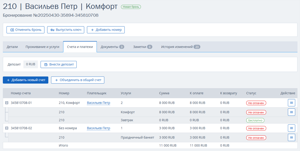The width and height of the screenshot is (300, 151).
Task: Click Добавить новый счет button
Action: click(x=25, y=80)
